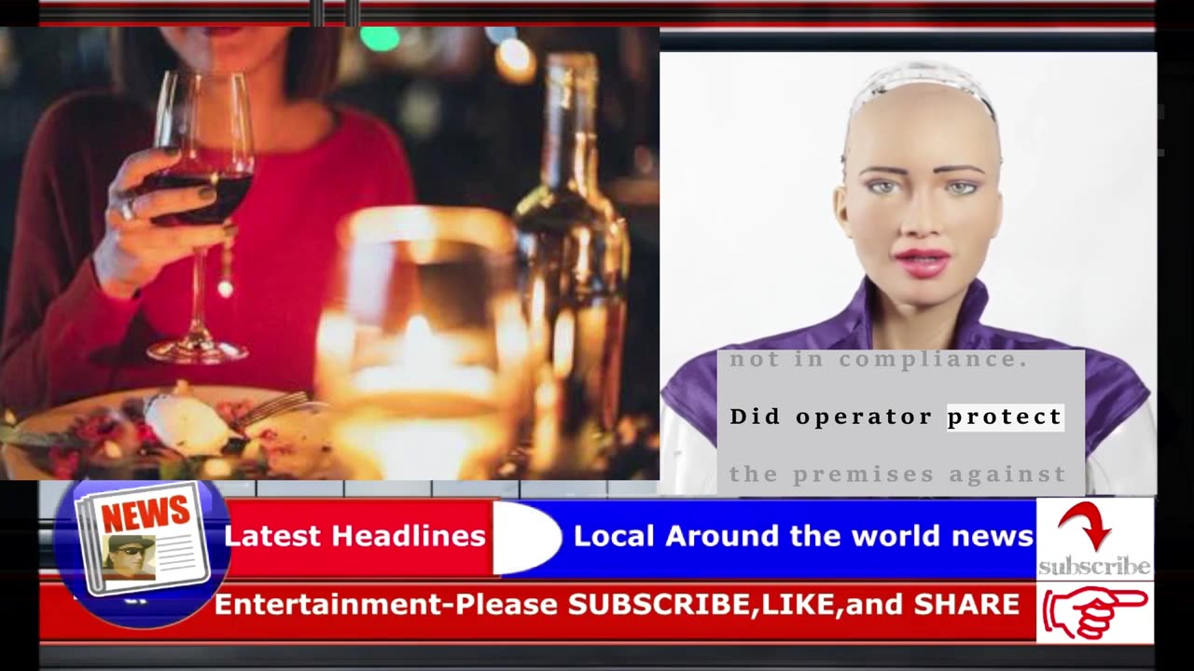This screenshot has width=1194, height=671.
Task: Click the red pointing hand icon
Action: [1094, 612]
